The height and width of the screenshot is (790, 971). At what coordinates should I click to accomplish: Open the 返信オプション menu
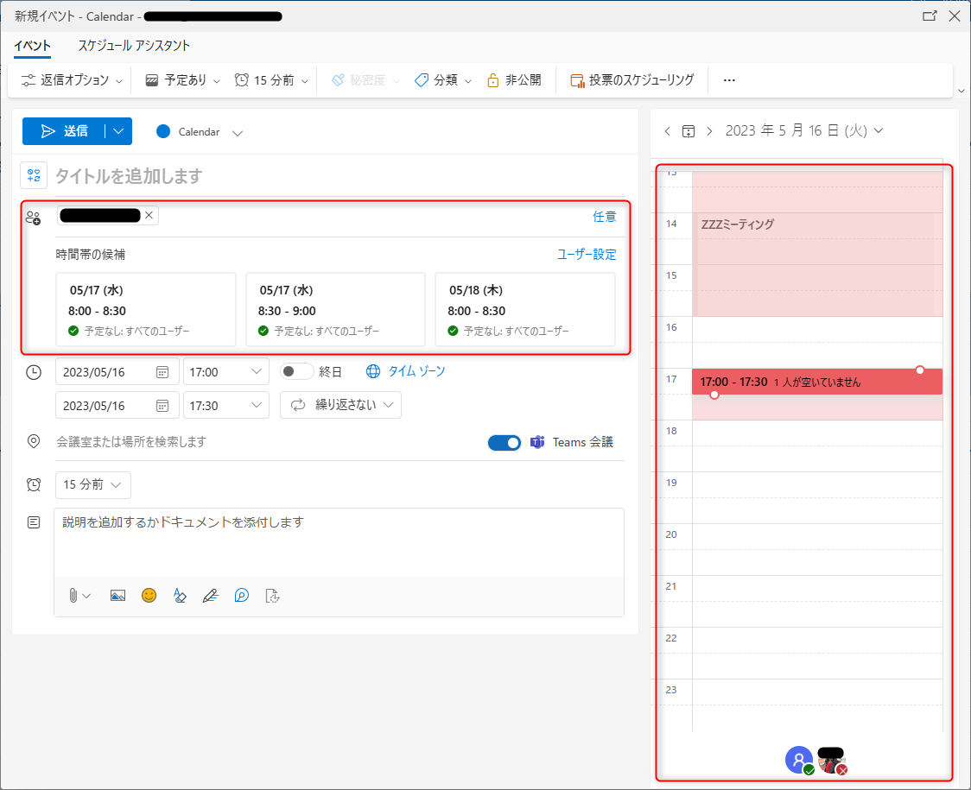click(x=72, y=80)
